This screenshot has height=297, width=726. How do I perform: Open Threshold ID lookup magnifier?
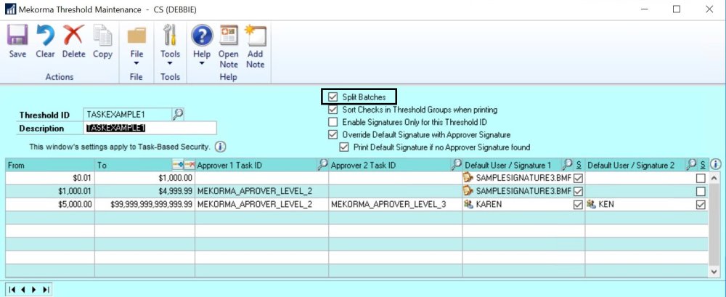tap(178, 114)
